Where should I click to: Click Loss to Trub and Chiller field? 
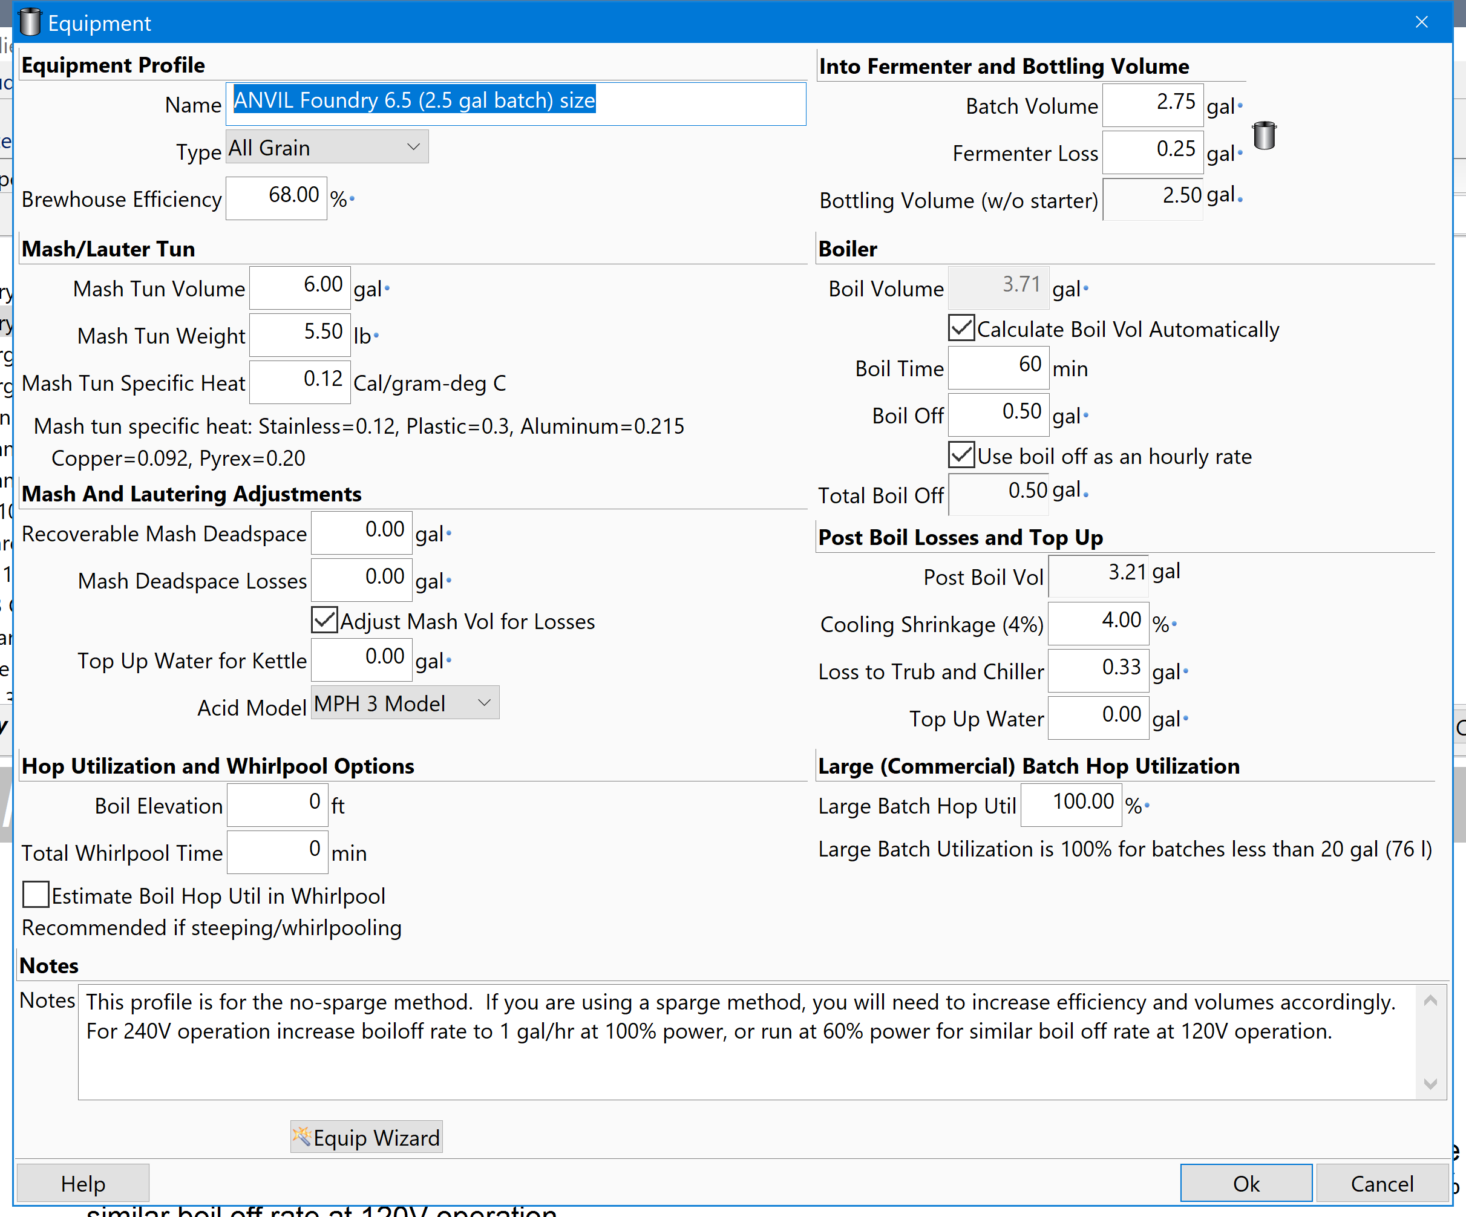click(1099, 671)
